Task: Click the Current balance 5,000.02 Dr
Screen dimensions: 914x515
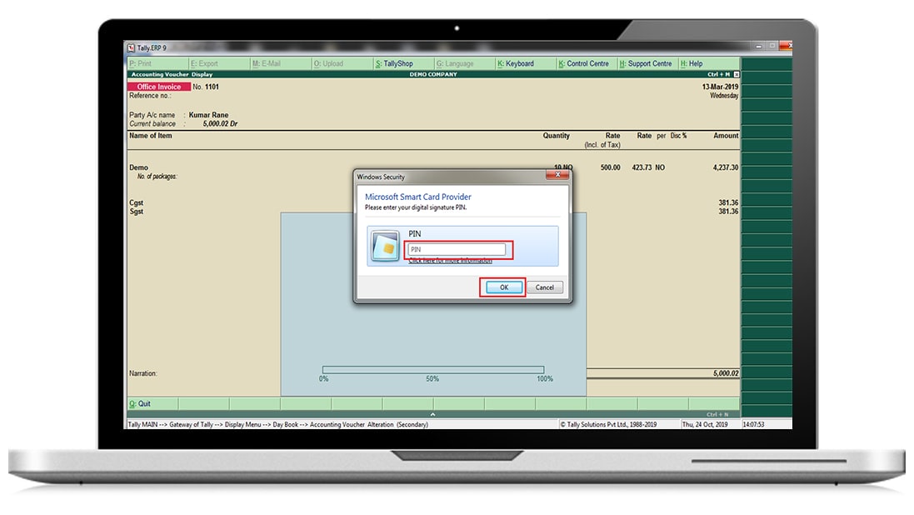Action: pos(220,123)
